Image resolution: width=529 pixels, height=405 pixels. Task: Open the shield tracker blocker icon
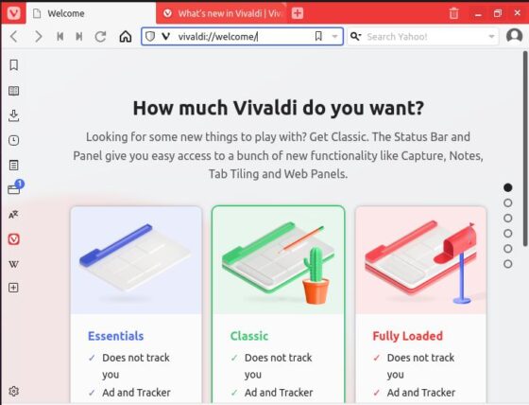click(x=150, y=36)
